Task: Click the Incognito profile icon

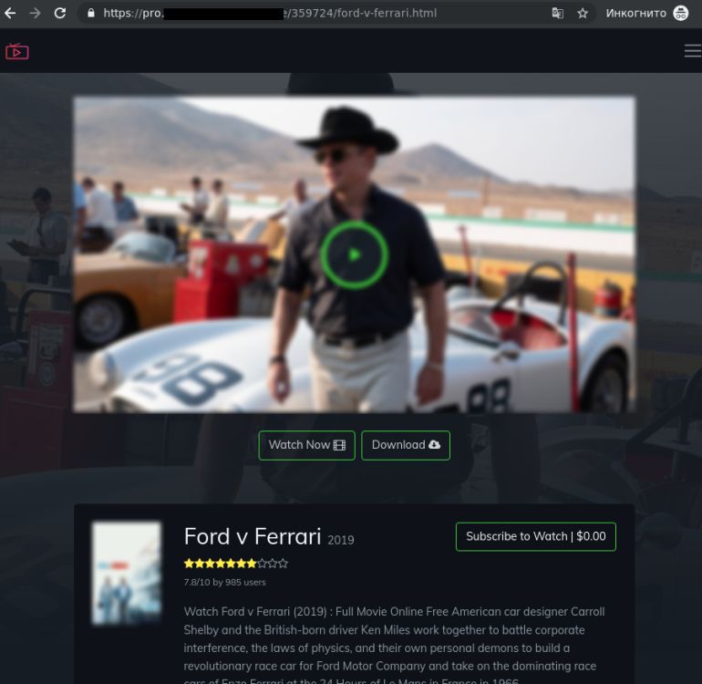Action: point(680,14)
